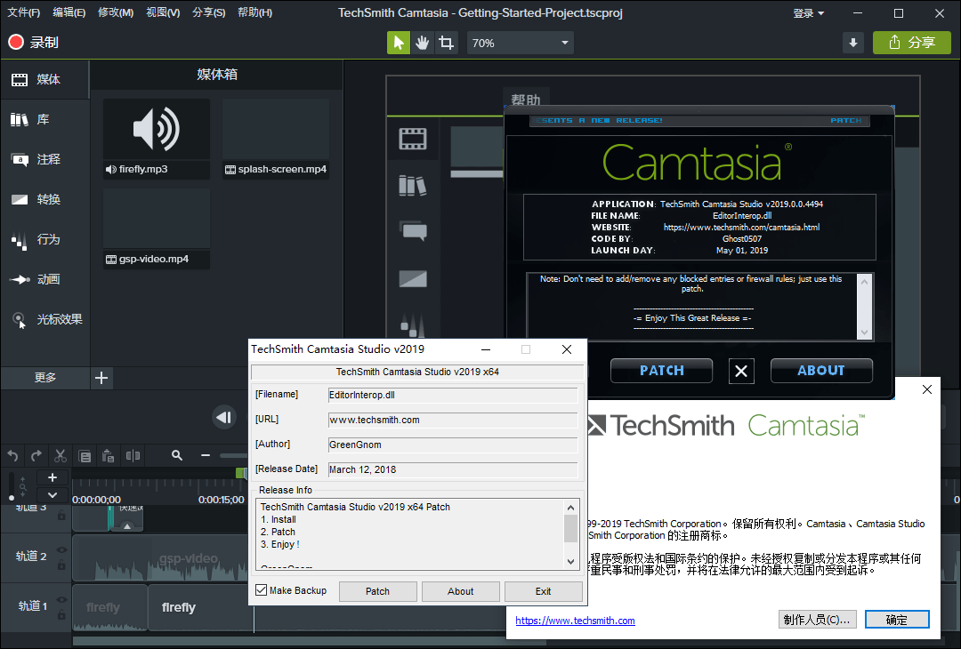Click the download arrow icon near 分享
Viewport: 961px width, 649px height.
point(853,43)
